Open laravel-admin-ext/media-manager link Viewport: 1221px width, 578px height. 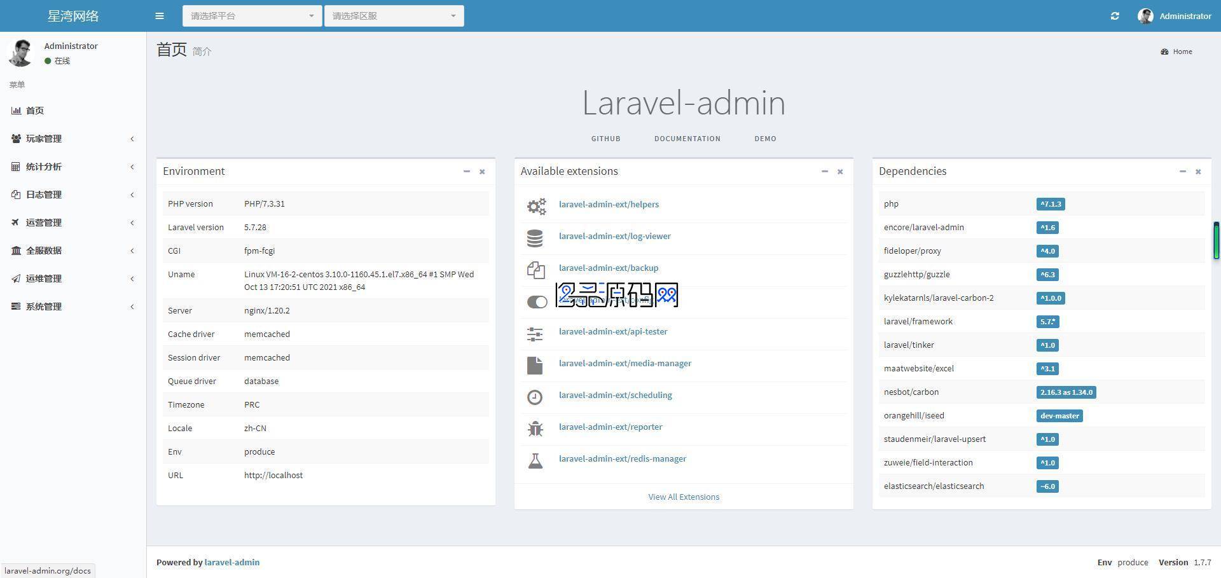[625, 363]
